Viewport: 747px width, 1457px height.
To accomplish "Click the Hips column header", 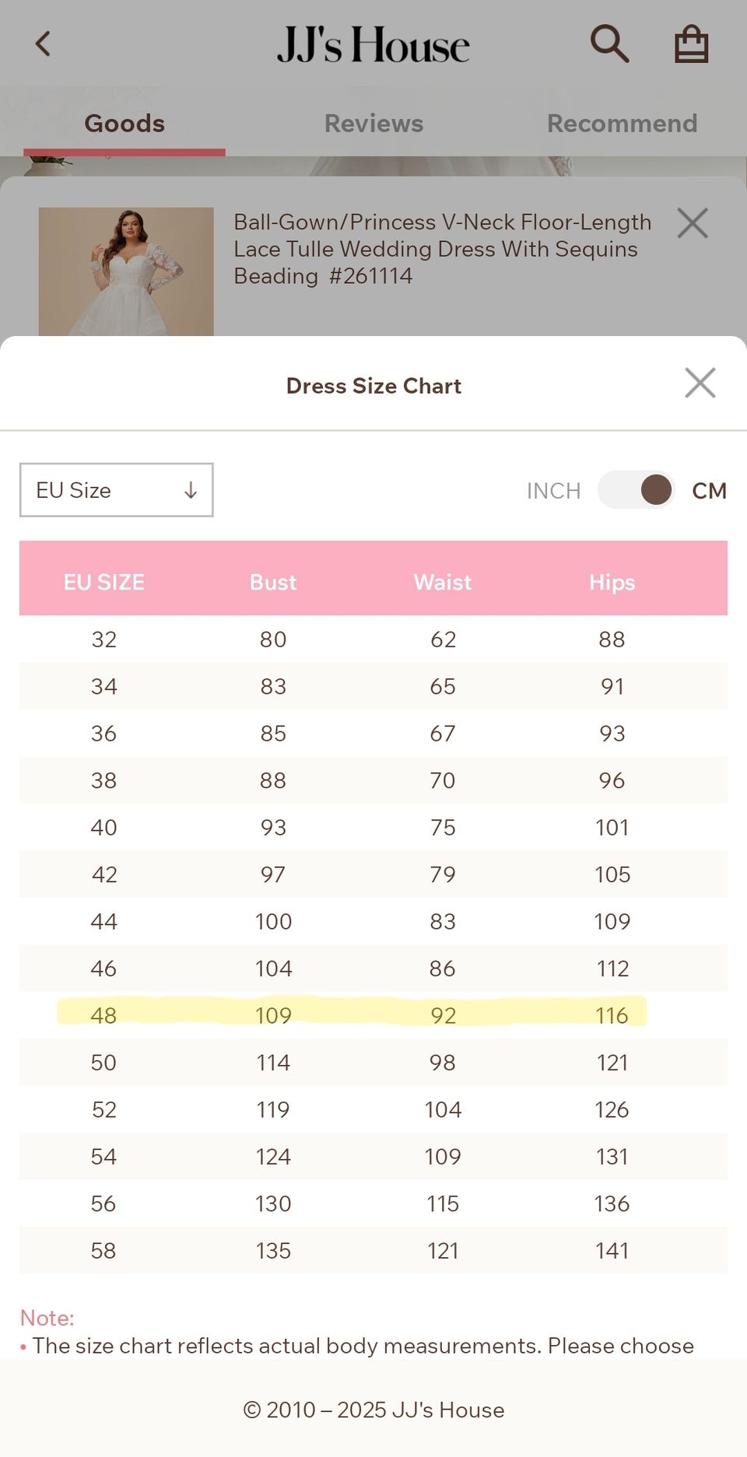I will point(612,582).
